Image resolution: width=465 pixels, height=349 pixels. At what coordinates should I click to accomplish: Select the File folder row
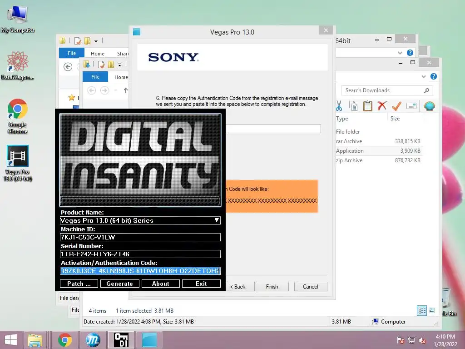[x=378, y=132]
